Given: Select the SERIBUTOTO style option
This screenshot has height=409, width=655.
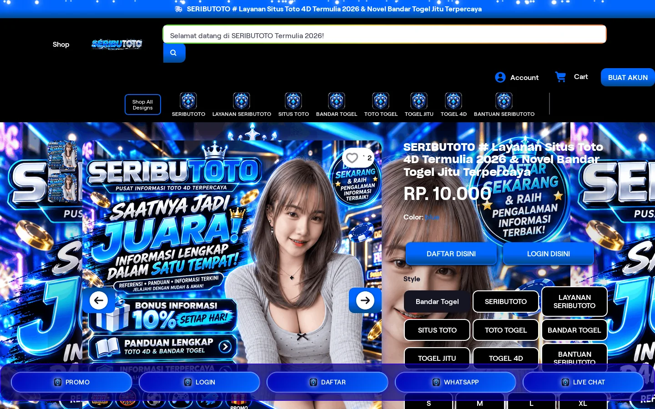Looking at the screenshot, I should (506, 302).
